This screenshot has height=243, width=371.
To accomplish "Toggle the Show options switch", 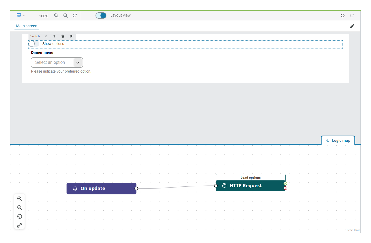I will click(34, 44).
